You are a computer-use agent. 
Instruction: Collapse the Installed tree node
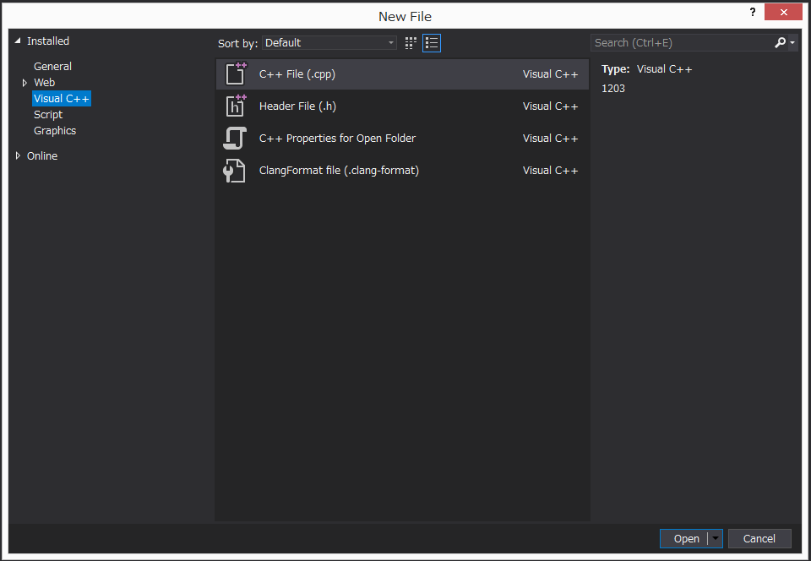pos(18,41)
